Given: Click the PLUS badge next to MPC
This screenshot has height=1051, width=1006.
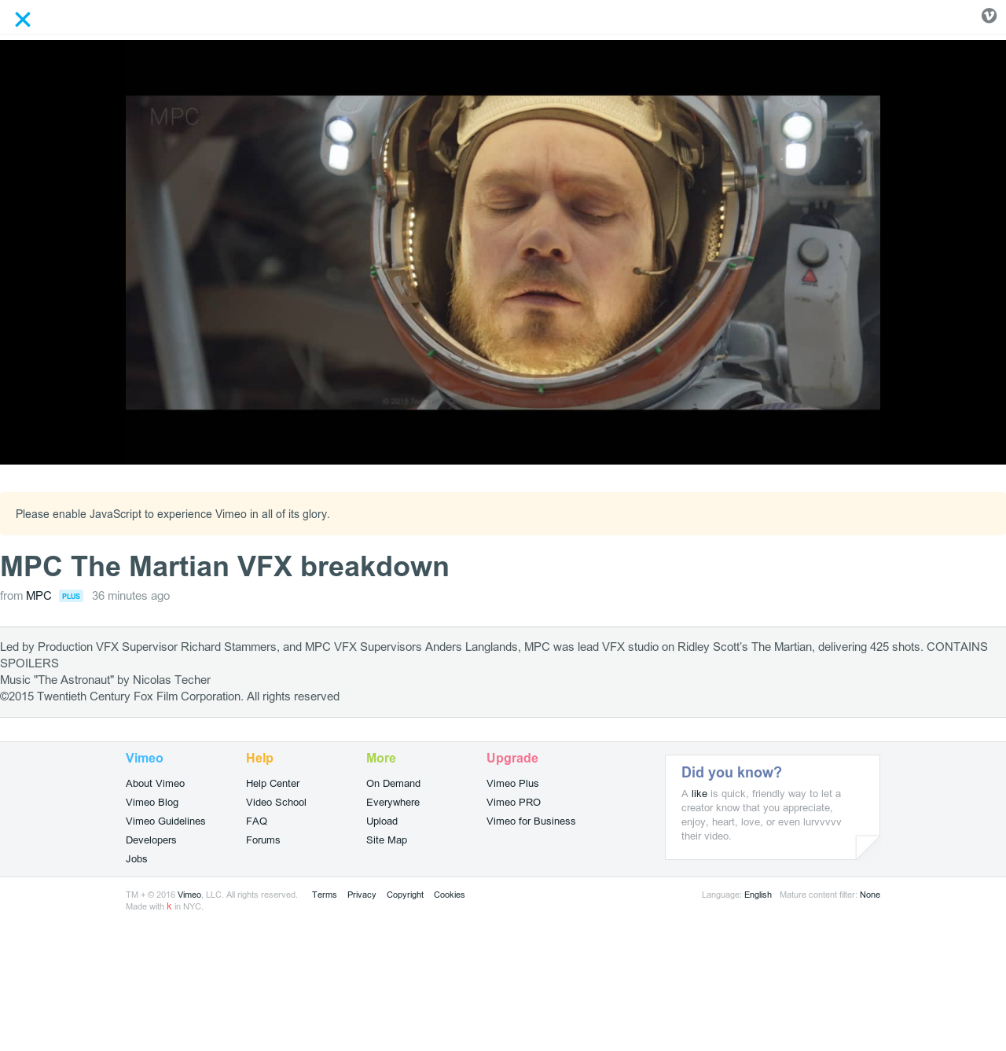Looking at the screenshot, I should point(71,596).
